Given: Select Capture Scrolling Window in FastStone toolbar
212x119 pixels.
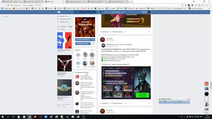Looking at the screenshot, I should pyautogui.click(x=176, y=101).
